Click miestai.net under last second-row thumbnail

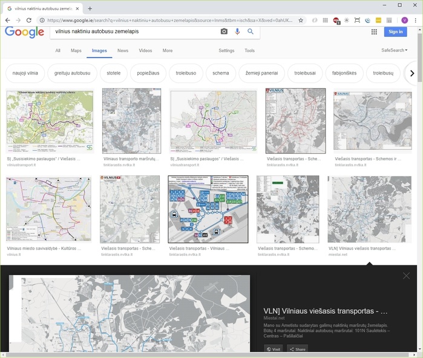[338, 255]
